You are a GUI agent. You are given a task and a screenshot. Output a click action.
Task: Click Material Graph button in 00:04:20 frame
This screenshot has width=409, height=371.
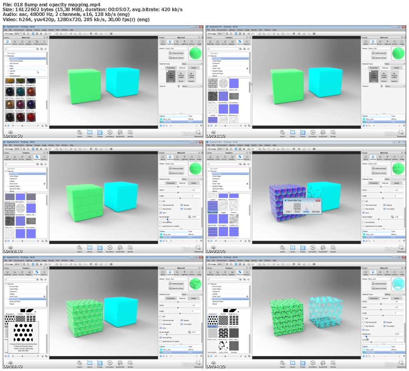pos(379,284)
